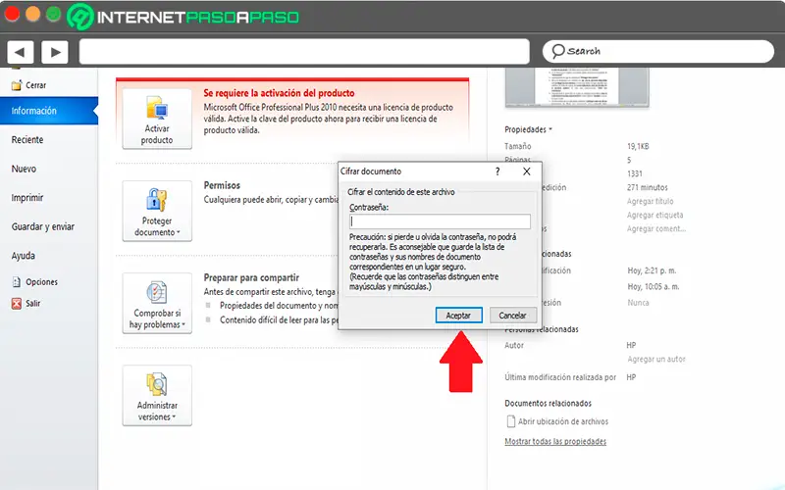Click Agregar un autor field
785x490 pixels.
(655, 359)
